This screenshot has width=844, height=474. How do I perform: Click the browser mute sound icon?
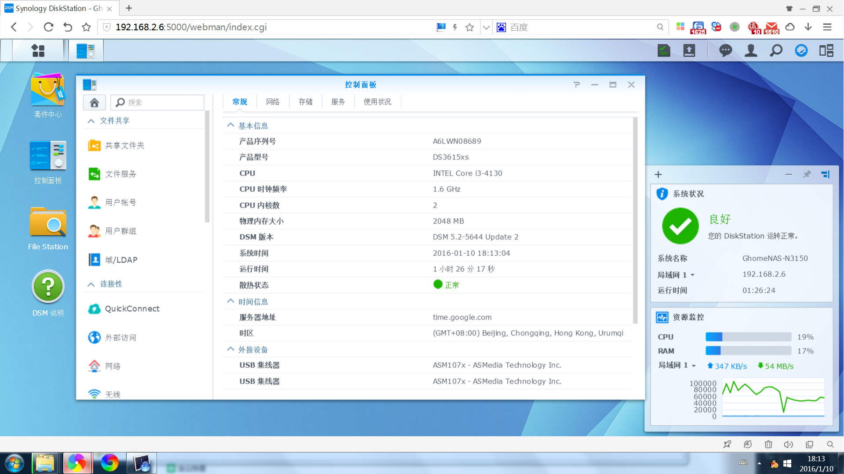pyautogui.click(x=789, y=444)
